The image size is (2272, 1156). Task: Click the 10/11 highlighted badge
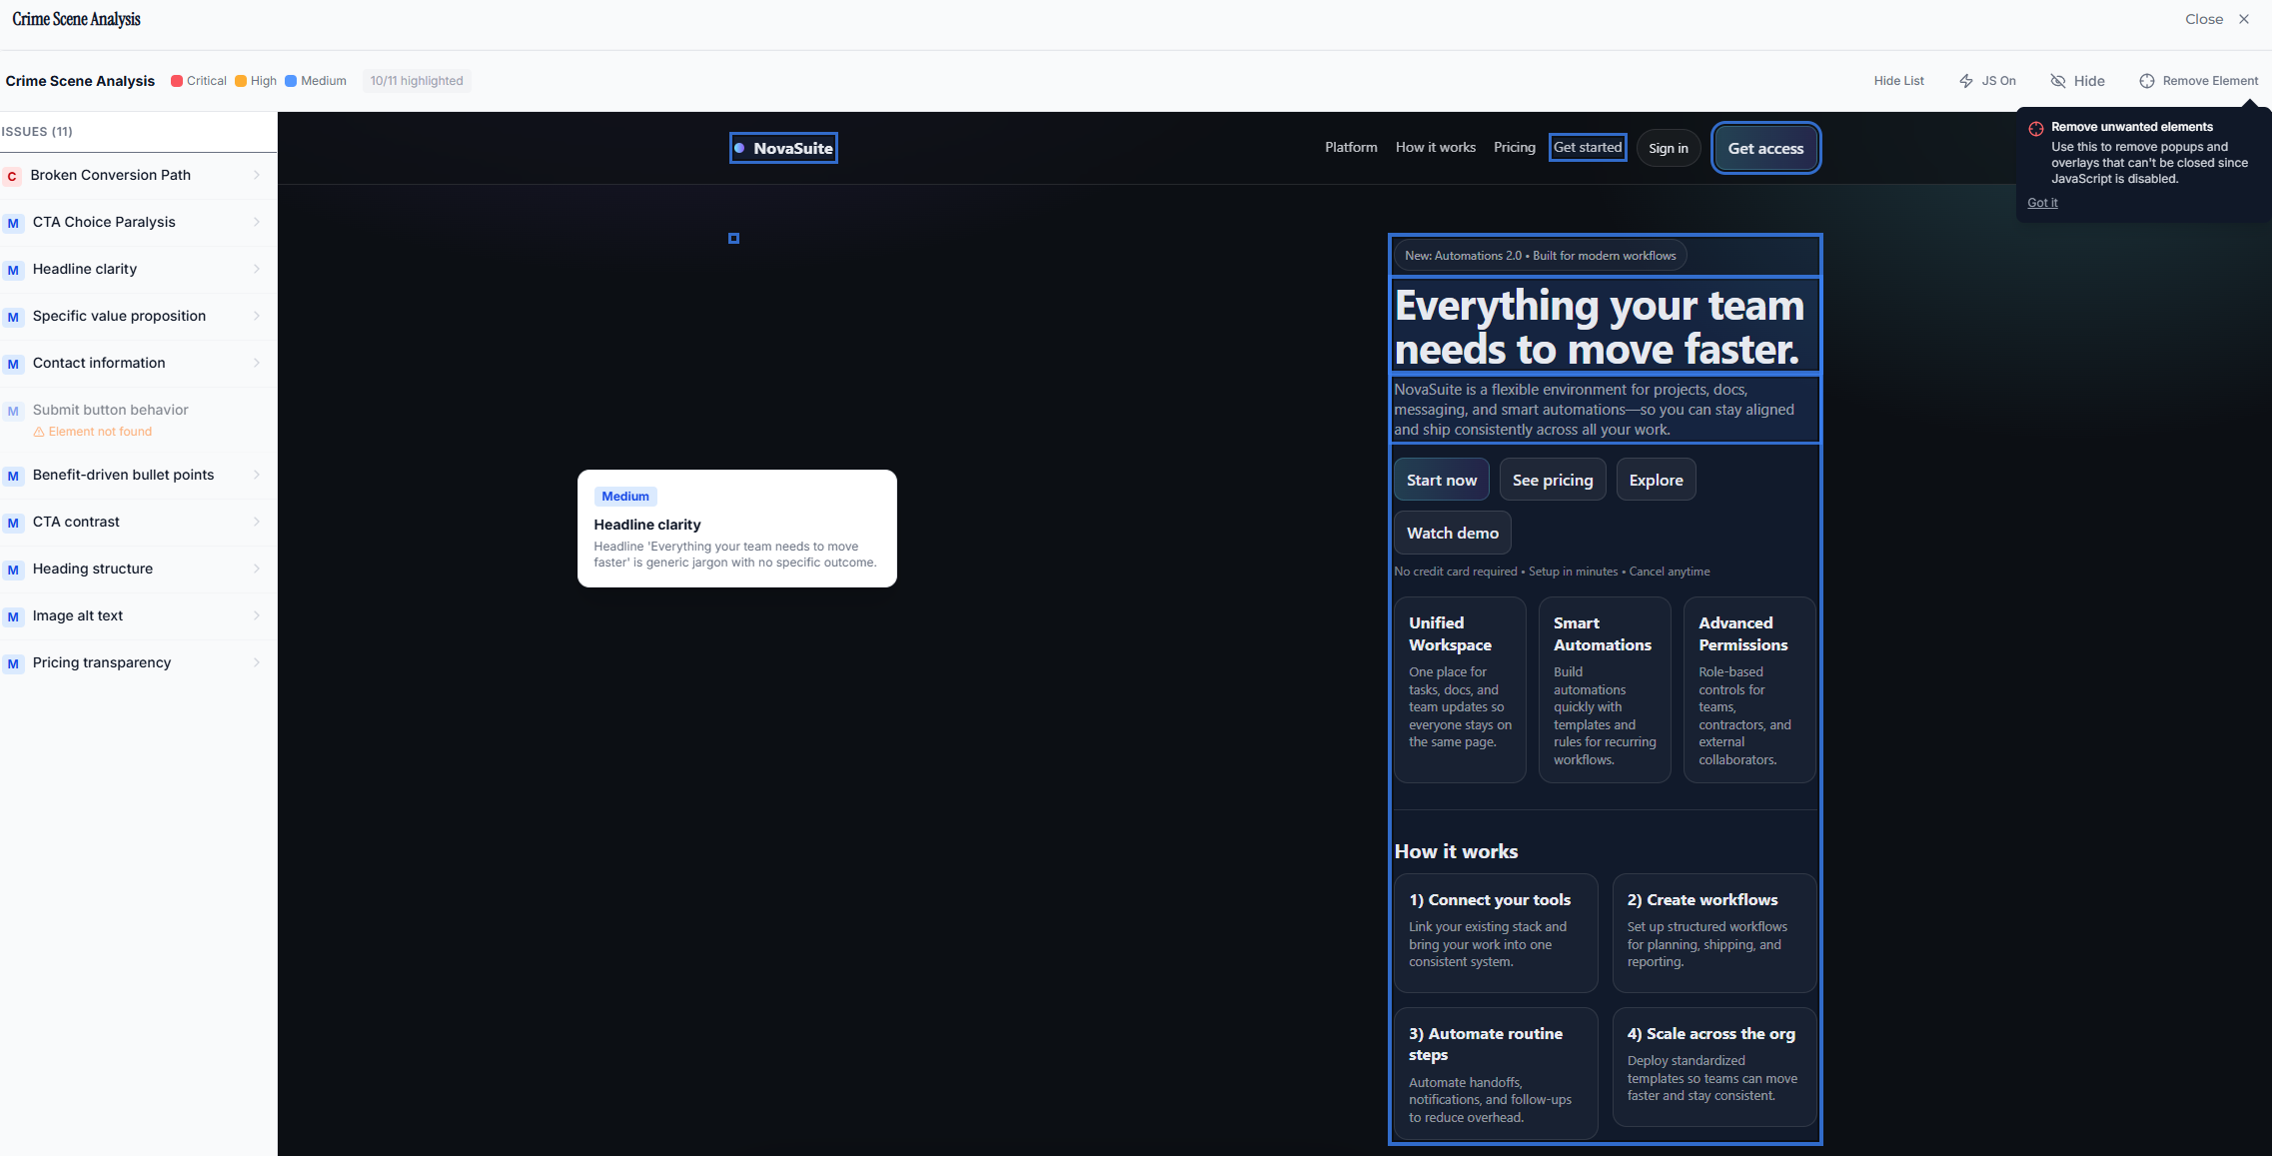click(416, 80)
